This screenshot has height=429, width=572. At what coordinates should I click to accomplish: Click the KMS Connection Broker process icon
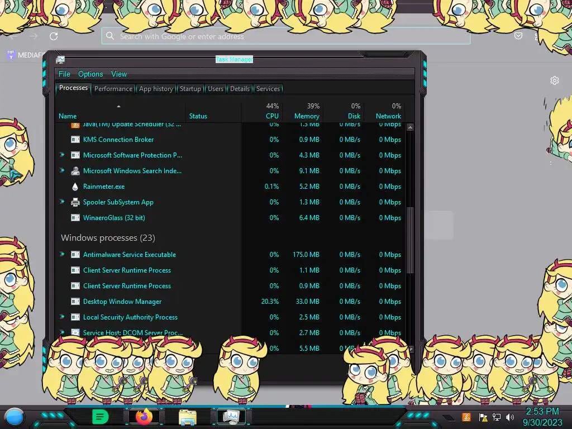(x=75, y=139)
